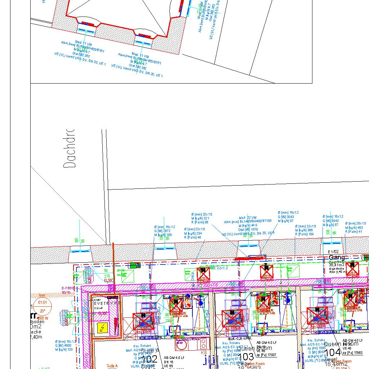
Task: Select the Q [W] 4500 annotation
Action: [63, 346]
